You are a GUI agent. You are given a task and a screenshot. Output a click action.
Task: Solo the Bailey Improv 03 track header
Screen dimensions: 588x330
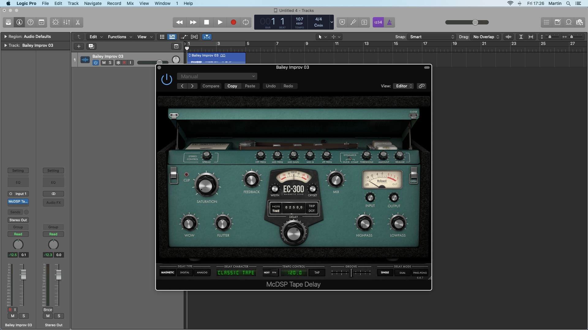110,63
